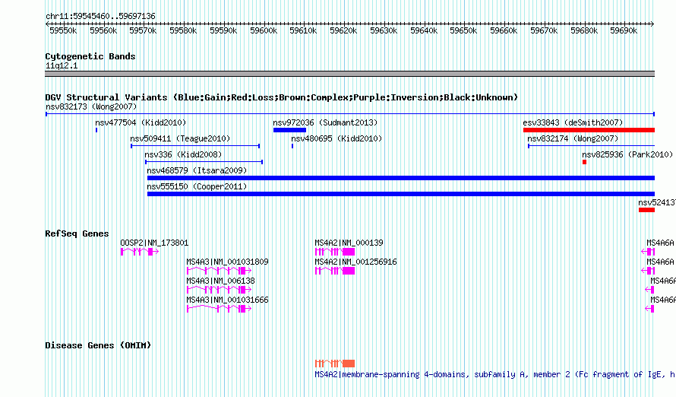Screen dimensions: 676x397
Task: Select the red nsv524137 loss bar
Action: point(646,210)
